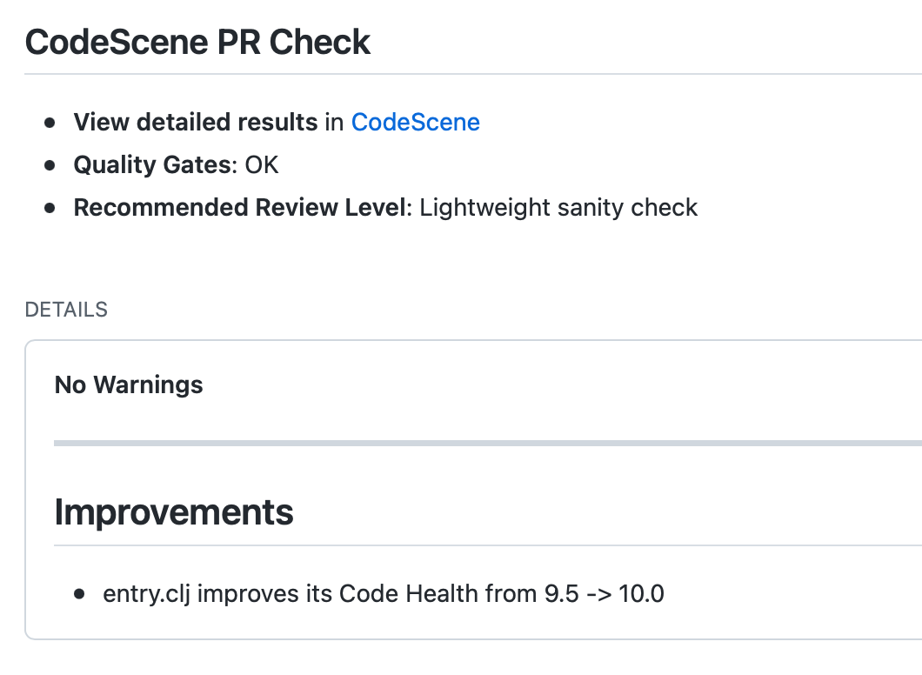Open the CodeScene link
Viewport: 922px width, 675px height.
pyautogui.click(x=415, y=123)
